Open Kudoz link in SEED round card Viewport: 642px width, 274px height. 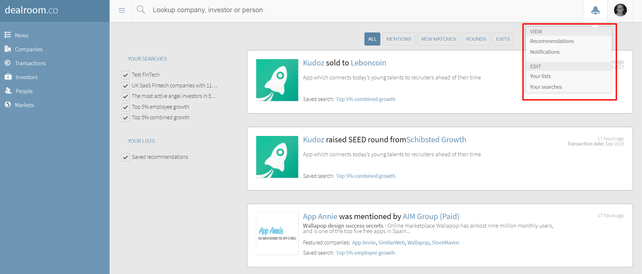pyautogui.click(x=313, y=139)
